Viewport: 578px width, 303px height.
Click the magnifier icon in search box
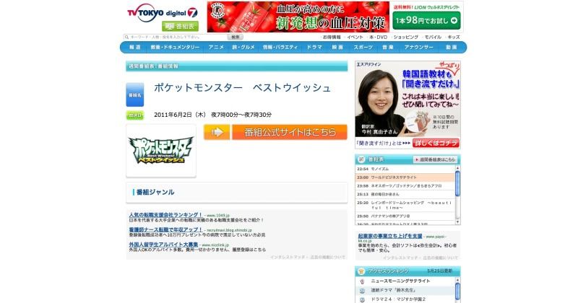127,37
